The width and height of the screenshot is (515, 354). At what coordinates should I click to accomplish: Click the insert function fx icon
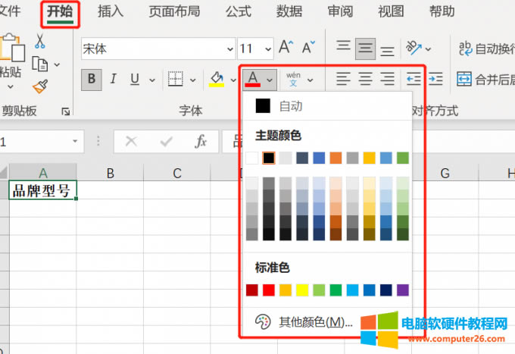[201, 142]
